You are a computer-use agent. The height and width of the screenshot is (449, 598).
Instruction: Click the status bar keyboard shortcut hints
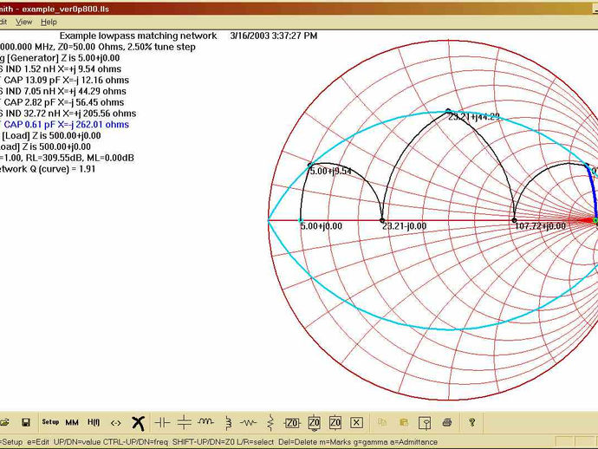tap(219, 442)
